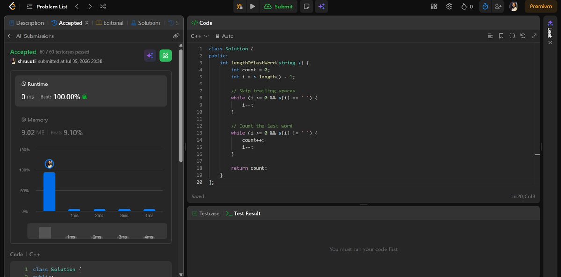
Task: Click the LeetCode logo icon
Action: pos(12,7)
